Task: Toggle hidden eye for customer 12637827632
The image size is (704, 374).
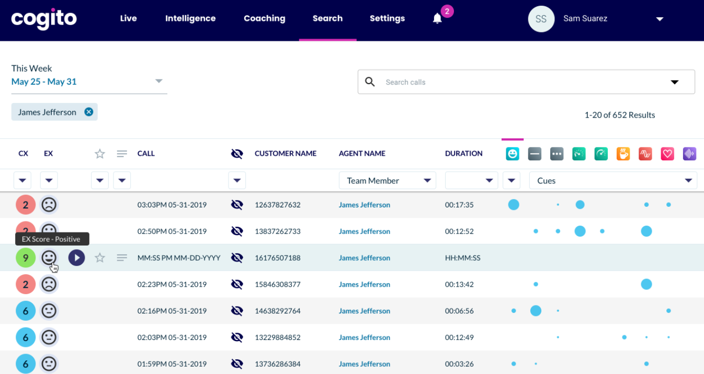Action: (237, 205)
